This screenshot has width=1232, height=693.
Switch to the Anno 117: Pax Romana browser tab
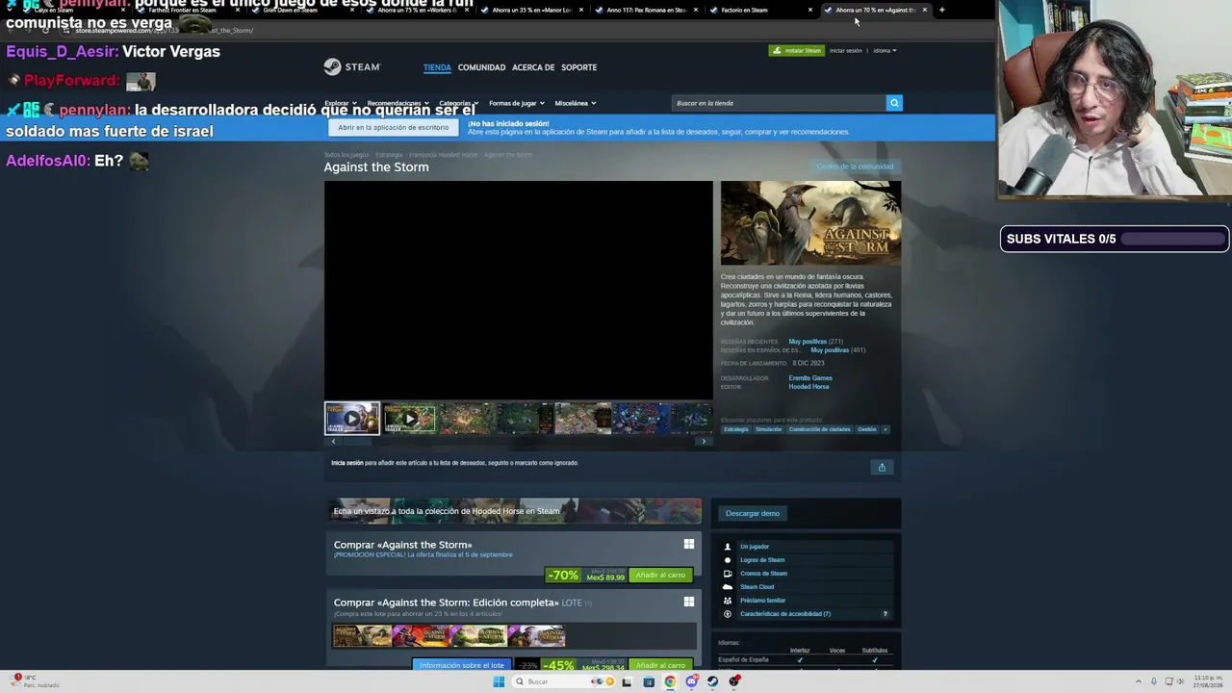(x=648, y=11)
